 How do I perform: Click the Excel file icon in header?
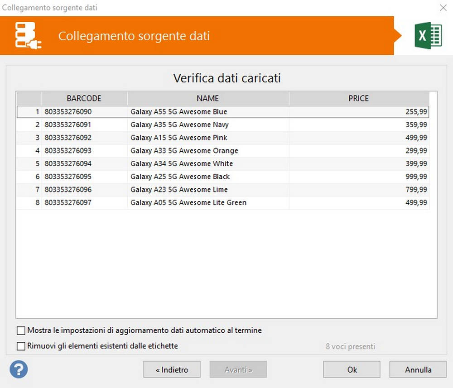tap(428, 36)
